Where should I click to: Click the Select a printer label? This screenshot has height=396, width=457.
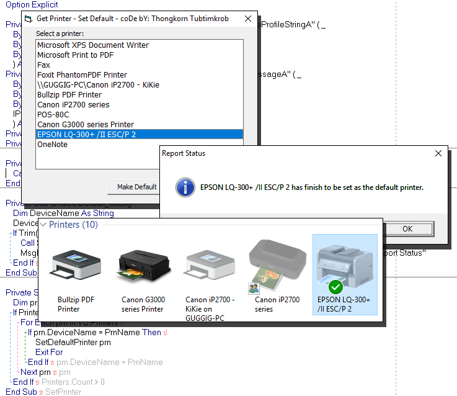(x=60, y=34)
